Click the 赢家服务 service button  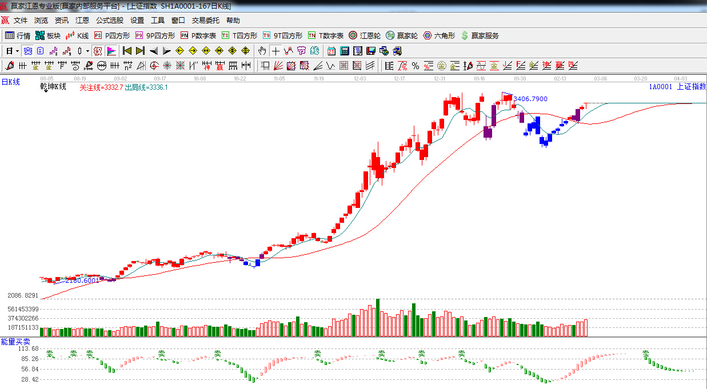click(x=480, y=35)
